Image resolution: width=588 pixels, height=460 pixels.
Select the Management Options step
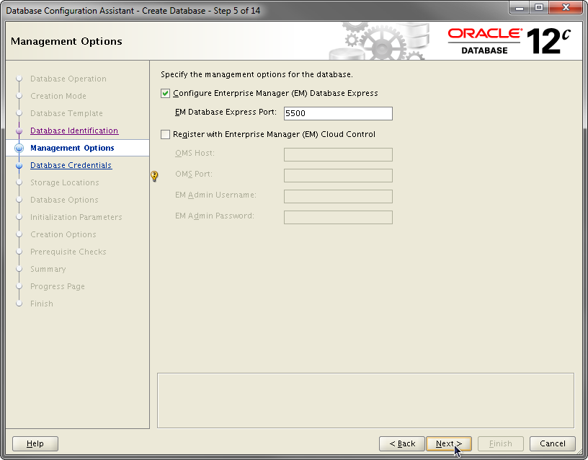tap(72, 148)
